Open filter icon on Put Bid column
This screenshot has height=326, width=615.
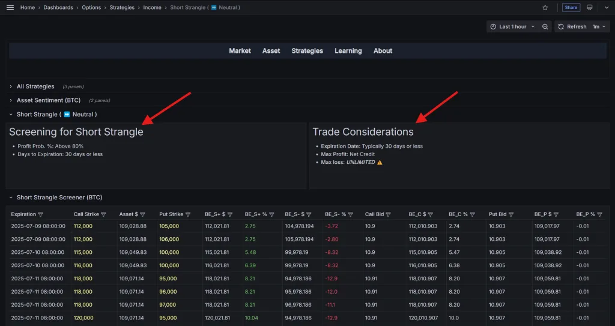click(x=510, y=214)
